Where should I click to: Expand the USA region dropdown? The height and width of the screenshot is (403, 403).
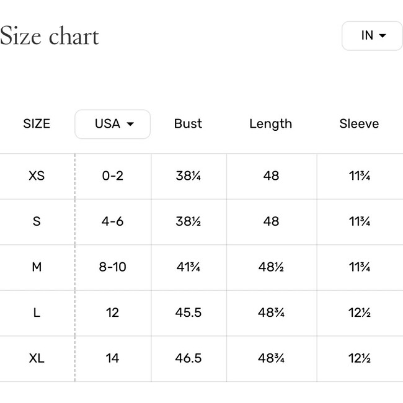click(x=113, y=124)
